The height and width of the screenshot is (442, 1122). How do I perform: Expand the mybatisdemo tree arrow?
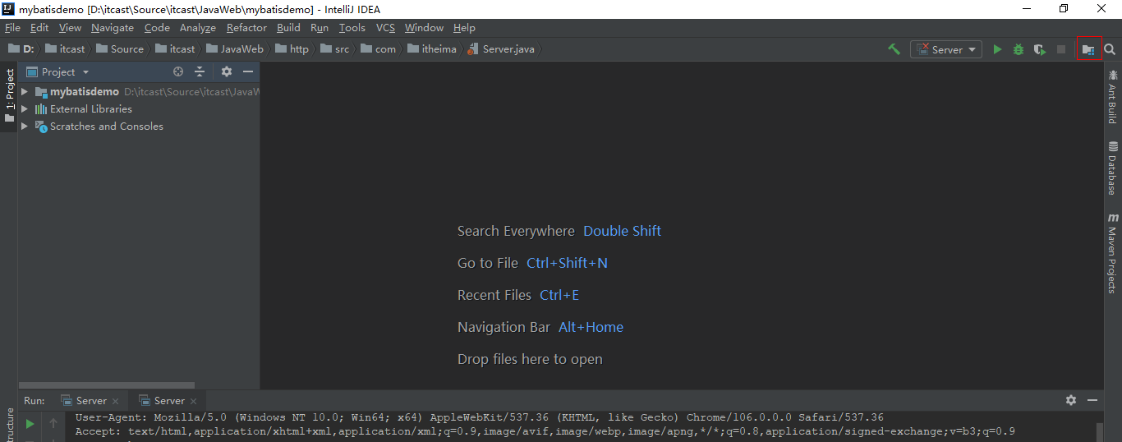pyautogui.click(x=25, y=92)
